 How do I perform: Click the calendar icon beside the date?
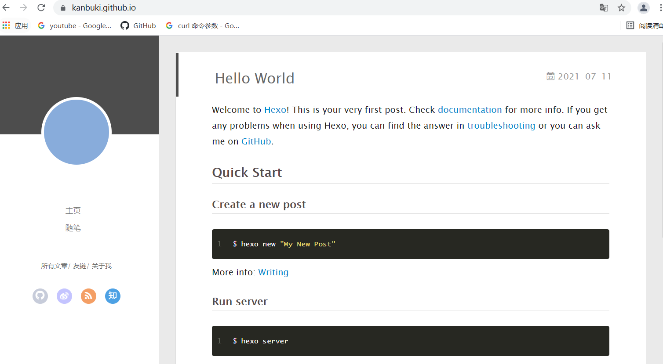point(550,76)
